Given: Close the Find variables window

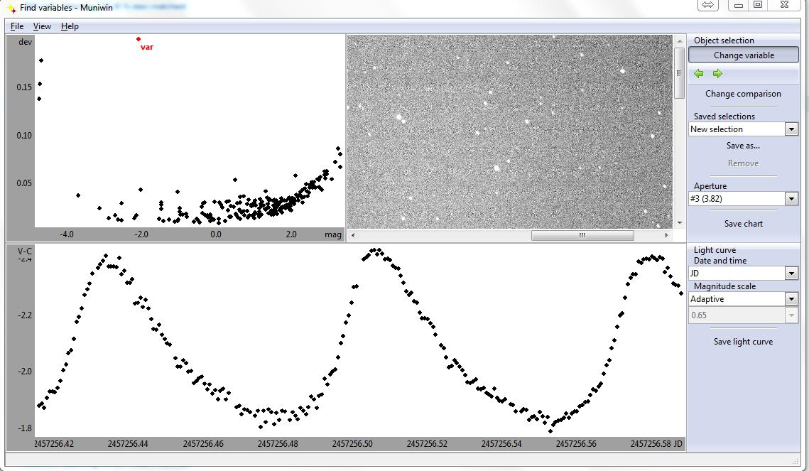Looking at the screenshot, I should coord(784,5).
